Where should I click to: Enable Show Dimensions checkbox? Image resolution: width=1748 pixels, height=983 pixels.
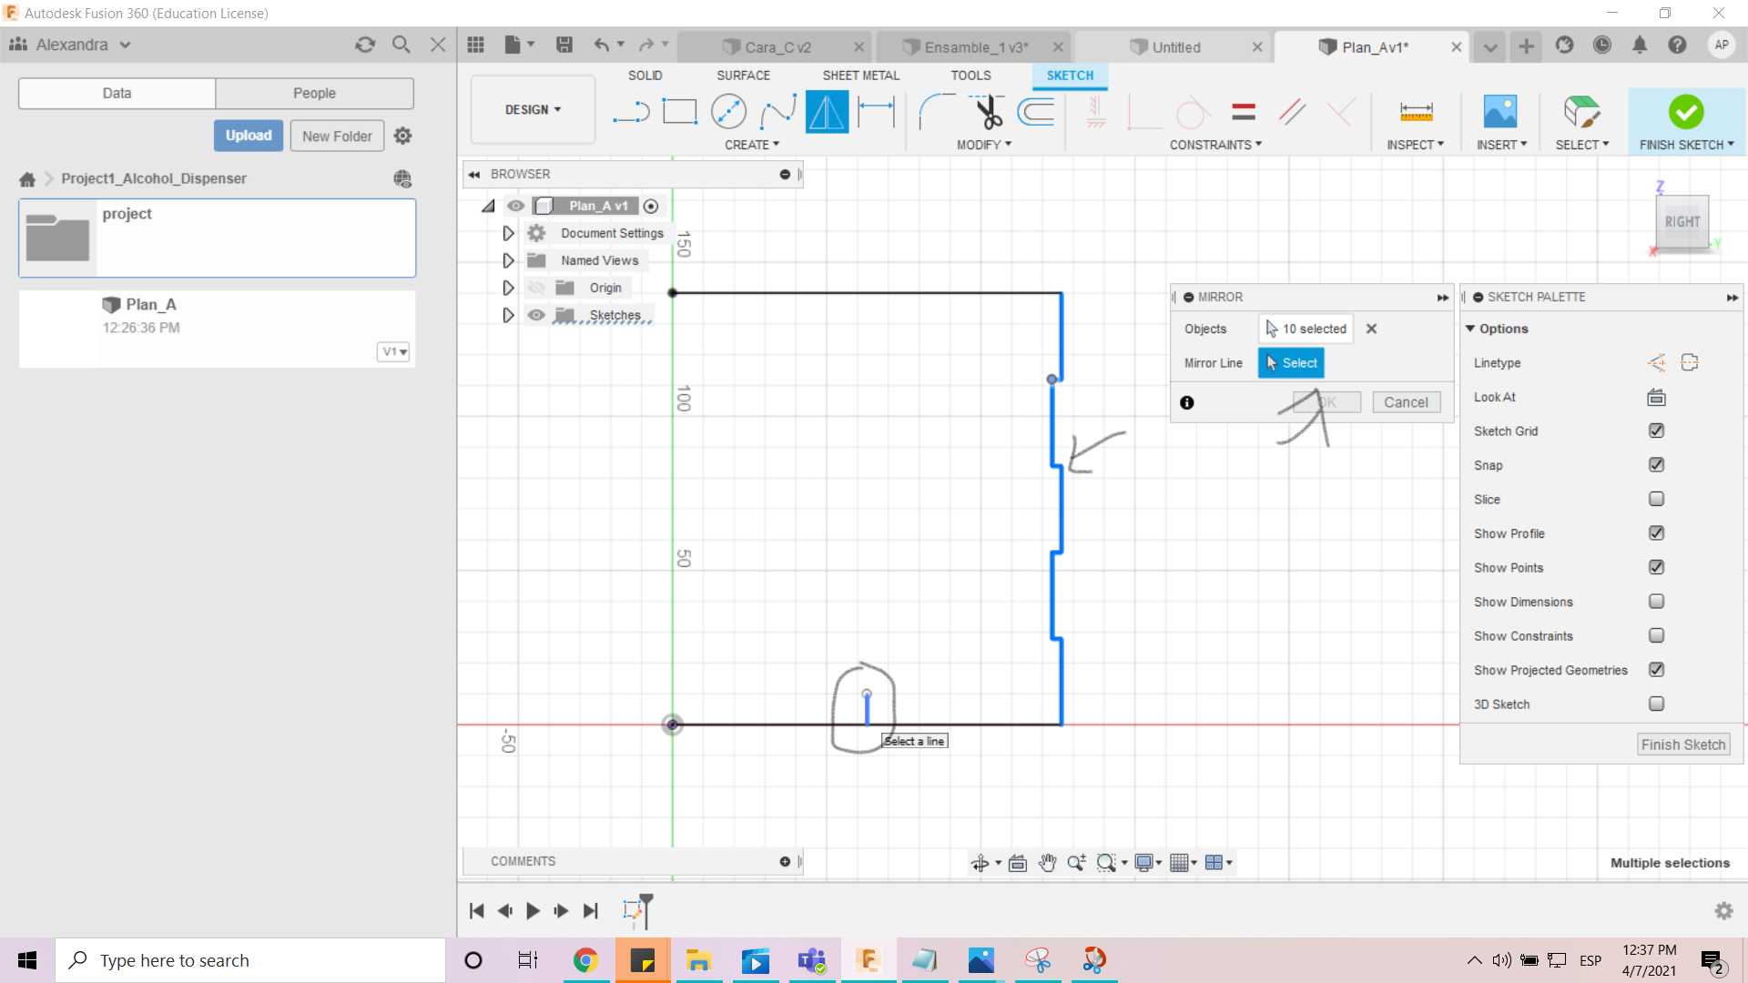tap(1656, 602)
